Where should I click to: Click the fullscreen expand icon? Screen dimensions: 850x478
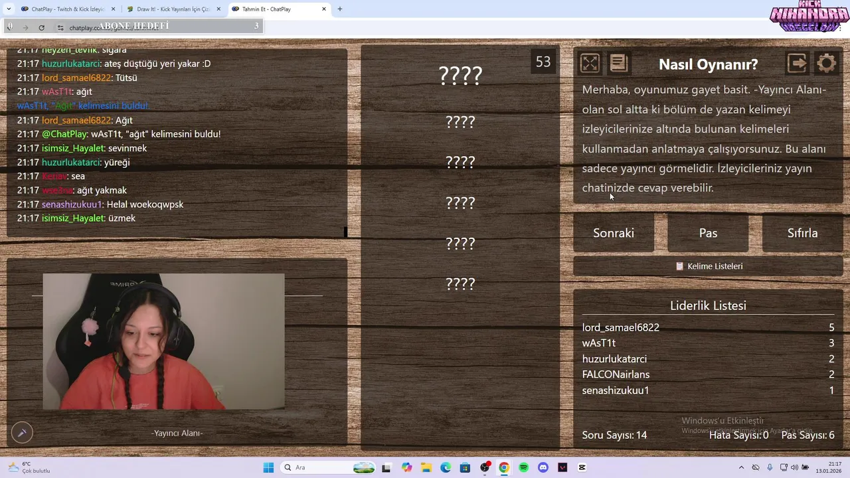(590, 63)
